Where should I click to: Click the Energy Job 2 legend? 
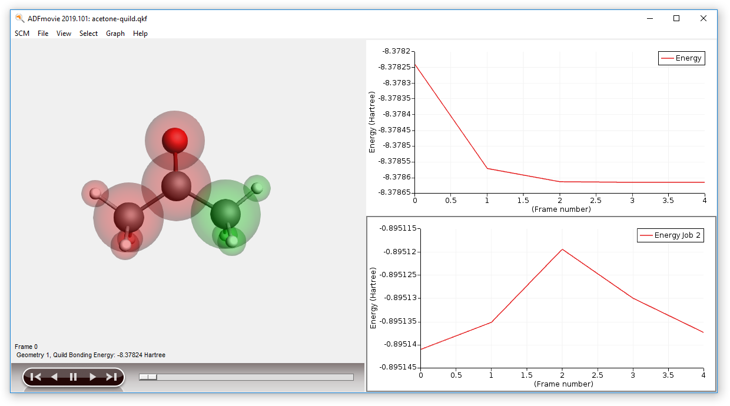point(671,235)
